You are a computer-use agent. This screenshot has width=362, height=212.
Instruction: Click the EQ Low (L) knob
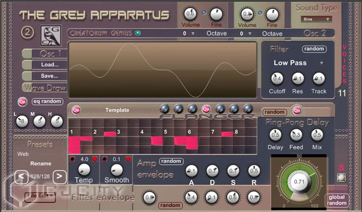point(22,121)
